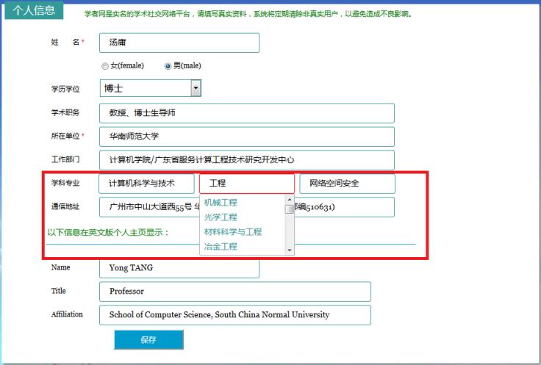Focus the 工作部门 department field
Image resolution: width=541 pixels, height=365 pixels.
(247, 159)
